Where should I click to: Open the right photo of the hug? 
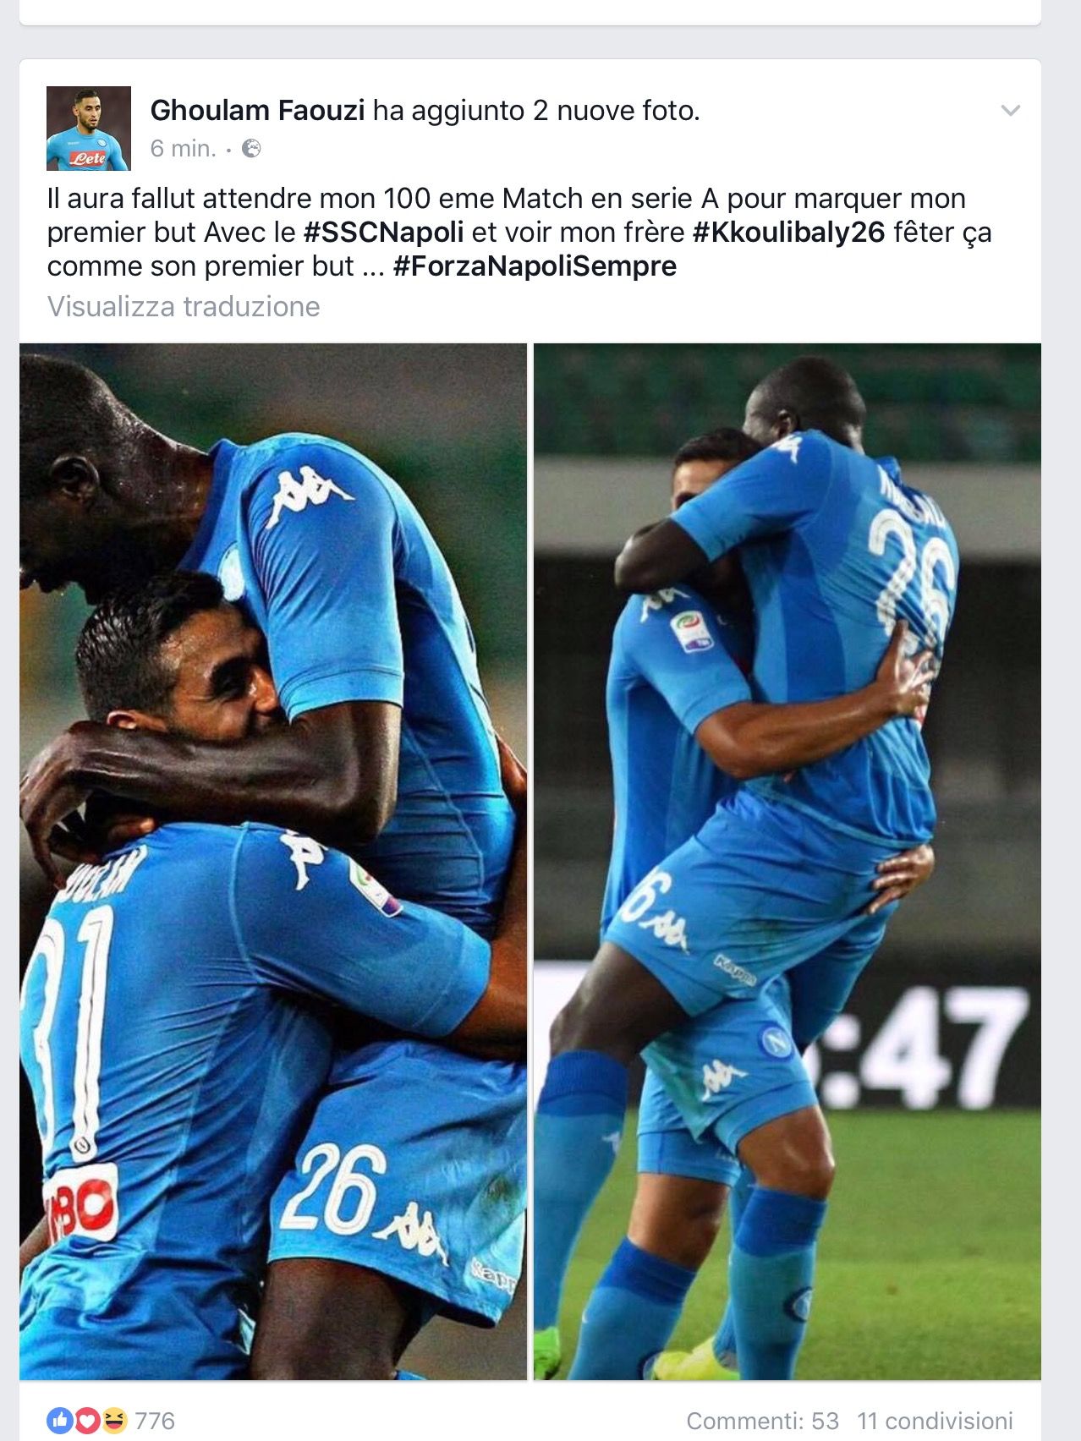point(787,861)
